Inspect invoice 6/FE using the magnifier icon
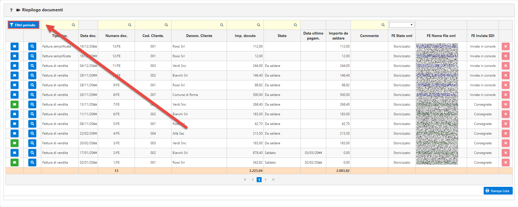518x207 pixels. [x=32, y=114]
